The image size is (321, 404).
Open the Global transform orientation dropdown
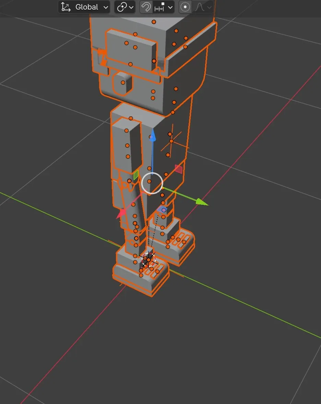84,7
